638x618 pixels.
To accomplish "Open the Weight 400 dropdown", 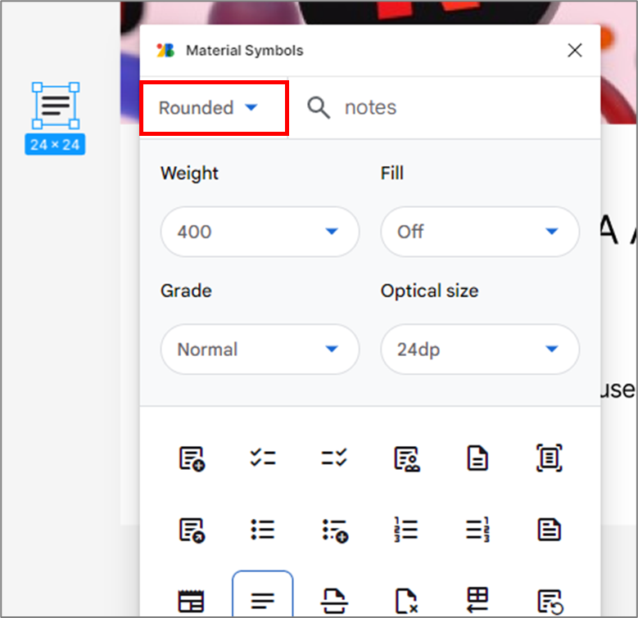I will tap(260, 232).
